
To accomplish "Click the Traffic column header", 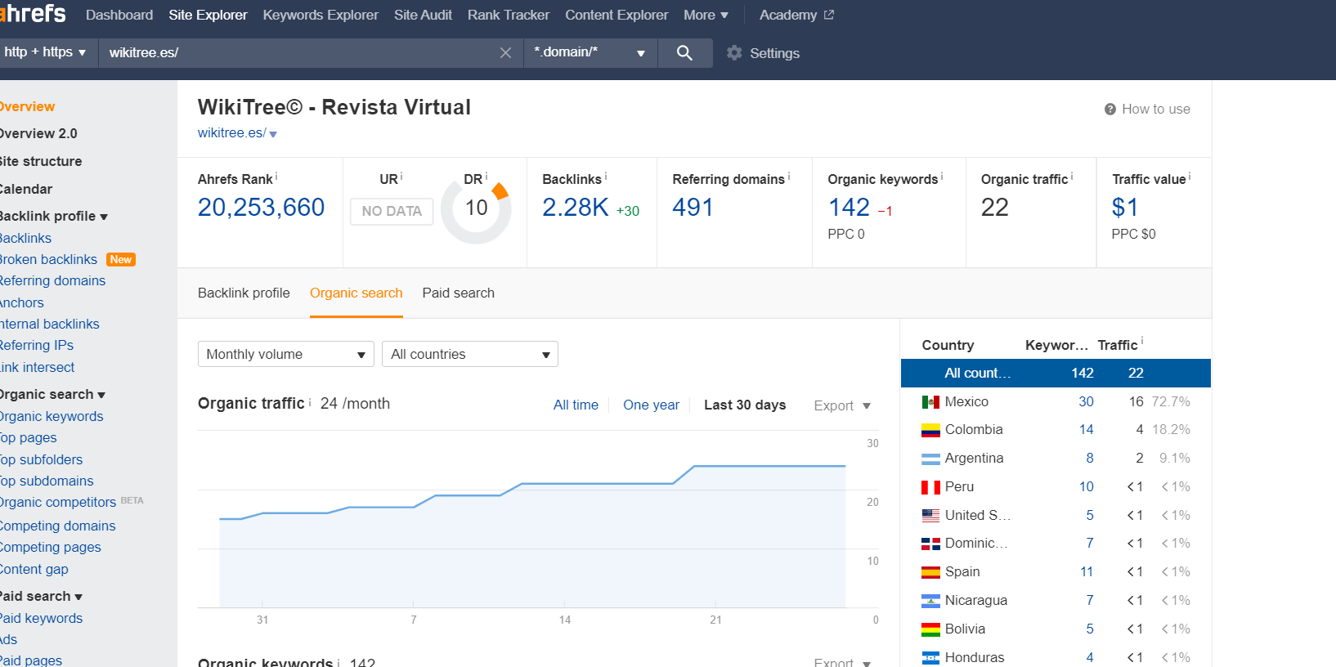I will click(x=1118, y=345).
